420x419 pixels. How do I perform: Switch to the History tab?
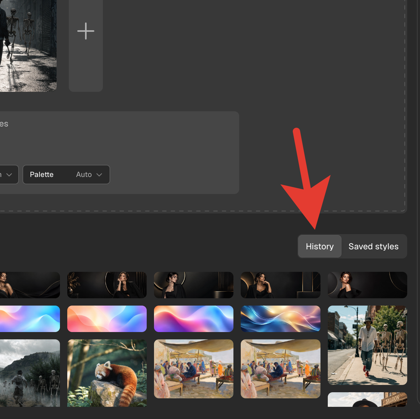click(x=320, y=246)
